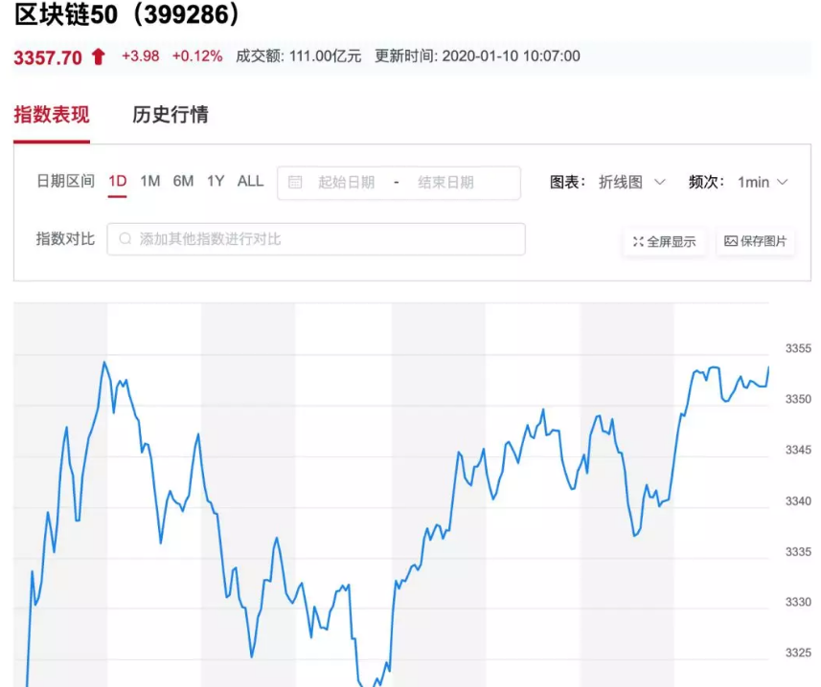Click the 保存图片 save image button
This screenshot has width=821, height=687.
(x=756, y=241)
